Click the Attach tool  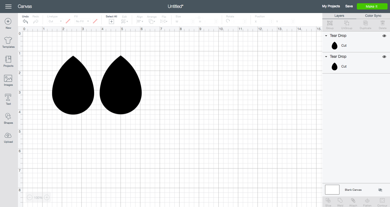[x=353, y=202]
